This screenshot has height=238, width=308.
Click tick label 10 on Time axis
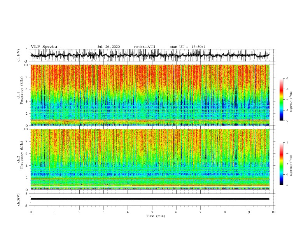point(273,212)
